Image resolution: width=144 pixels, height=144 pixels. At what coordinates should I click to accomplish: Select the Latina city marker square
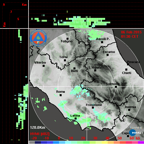[x=75, y=118]
